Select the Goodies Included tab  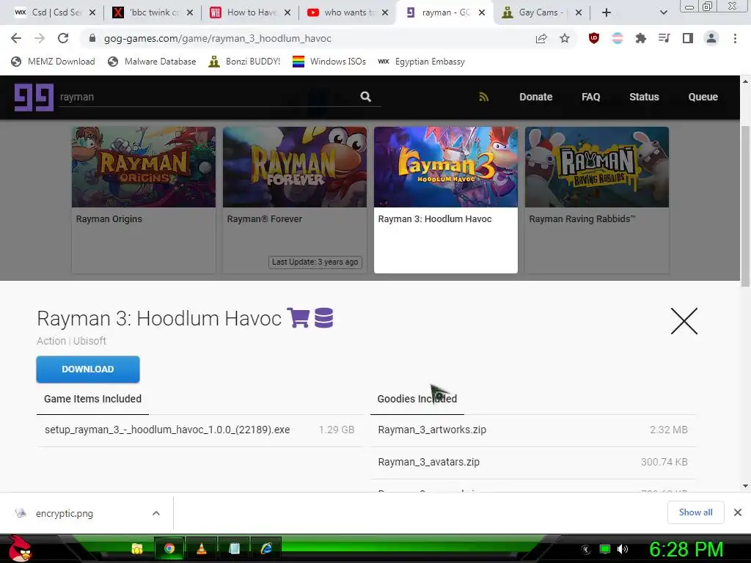pyautogui.click(x=417, y=399)
